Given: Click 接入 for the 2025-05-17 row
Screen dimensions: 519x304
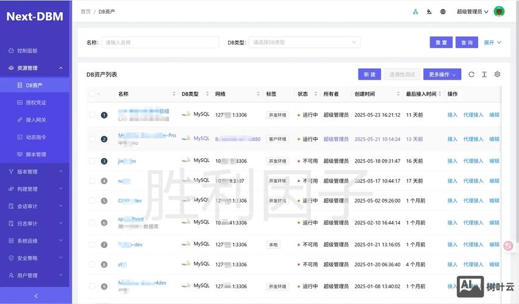Looking at the screenshot, I should pyautogui.click(x=452, y=181).
